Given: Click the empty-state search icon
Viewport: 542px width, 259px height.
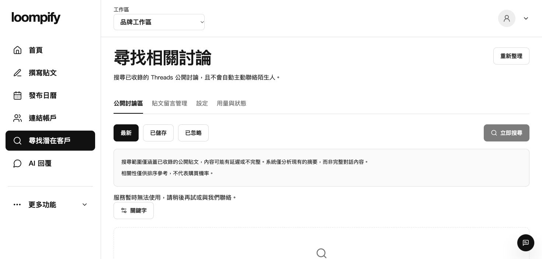Looking at the screenshot, I should [x=322, y=253].
